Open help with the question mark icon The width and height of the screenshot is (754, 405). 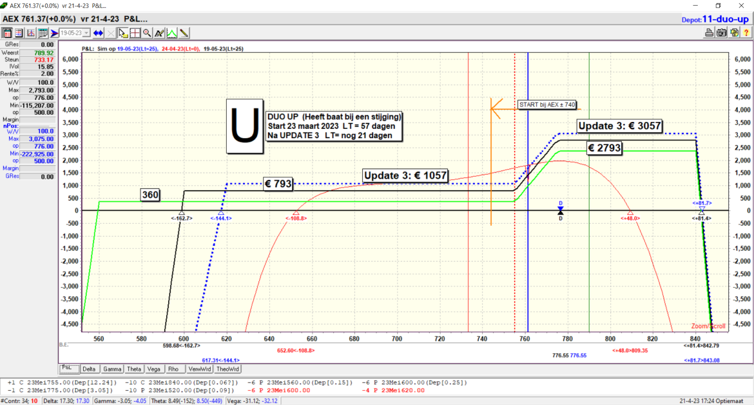point(746,33)
